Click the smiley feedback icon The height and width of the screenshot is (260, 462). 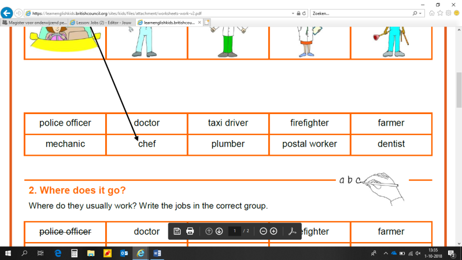[x=457, y=13]
